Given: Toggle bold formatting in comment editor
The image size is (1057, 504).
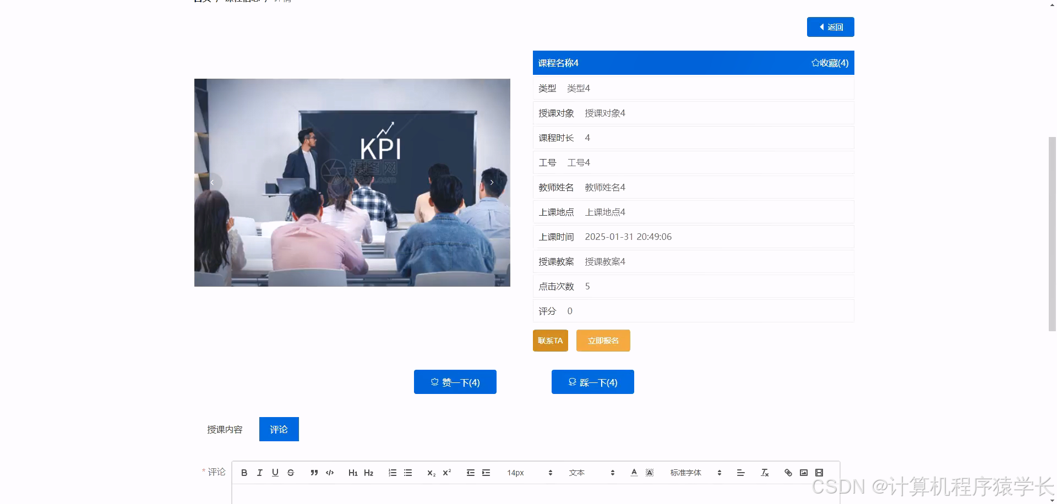Looking at the screenshot, I should (x=244, y=473).
